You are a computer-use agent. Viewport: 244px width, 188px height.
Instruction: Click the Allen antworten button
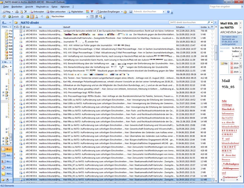tap(56, 12)
